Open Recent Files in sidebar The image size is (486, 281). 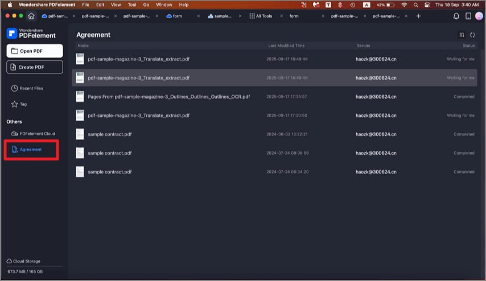pos(31,88)
